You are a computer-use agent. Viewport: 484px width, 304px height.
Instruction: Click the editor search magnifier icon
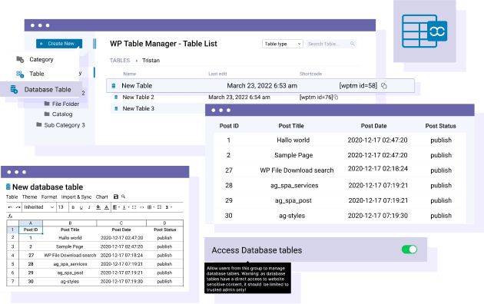pos(123,197)
